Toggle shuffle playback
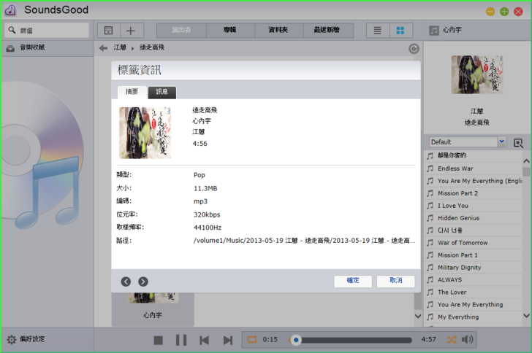The width and height of the screenshot is (532, 353). coord(452,340)
